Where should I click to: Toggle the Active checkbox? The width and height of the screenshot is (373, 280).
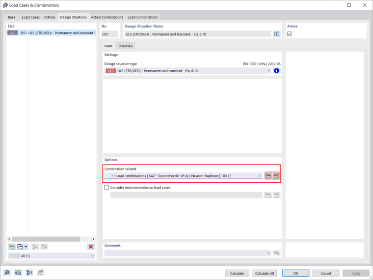point(289,34)
